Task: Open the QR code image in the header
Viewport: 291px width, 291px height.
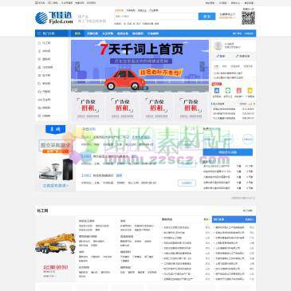Action: [x=248, y=18]
